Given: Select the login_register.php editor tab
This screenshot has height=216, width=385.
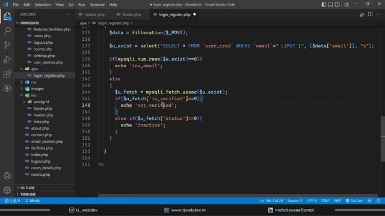Looking at the screenshot, I should (x=174, y=14).
